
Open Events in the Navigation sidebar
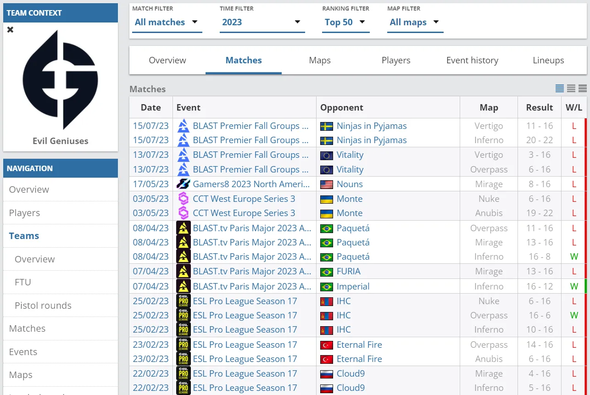pos(61,352)
